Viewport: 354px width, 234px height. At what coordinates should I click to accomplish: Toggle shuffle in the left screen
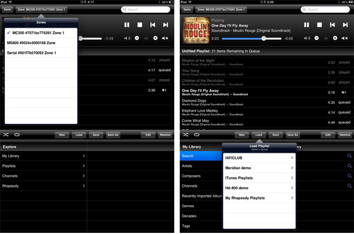[x=6, y=135]
